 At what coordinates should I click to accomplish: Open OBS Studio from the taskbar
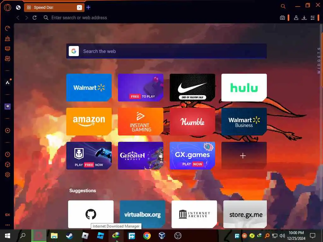click(178, 236)
